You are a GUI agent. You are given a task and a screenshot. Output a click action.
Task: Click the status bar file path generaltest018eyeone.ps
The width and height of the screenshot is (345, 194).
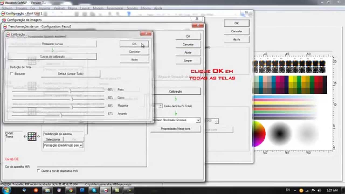pyautogui.click(x=108, y=184)
